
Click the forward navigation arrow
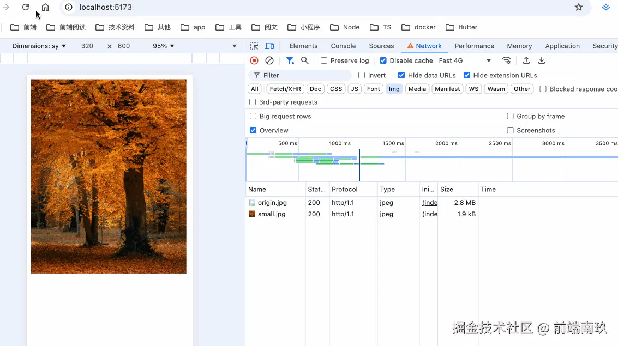[6, 7]
